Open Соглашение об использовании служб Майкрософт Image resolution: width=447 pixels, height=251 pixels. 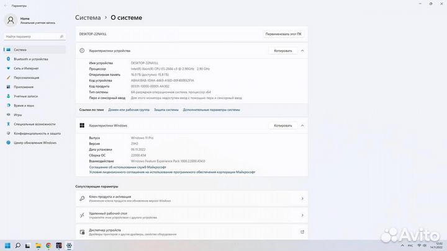click(x=127, y=167)
